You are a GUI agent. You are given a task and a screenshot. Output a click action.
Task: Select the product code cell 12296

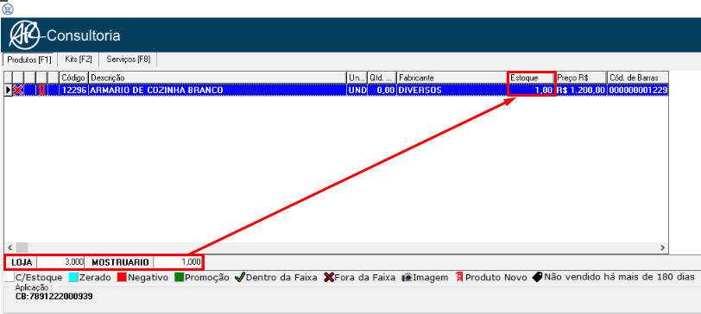point(73,91)
